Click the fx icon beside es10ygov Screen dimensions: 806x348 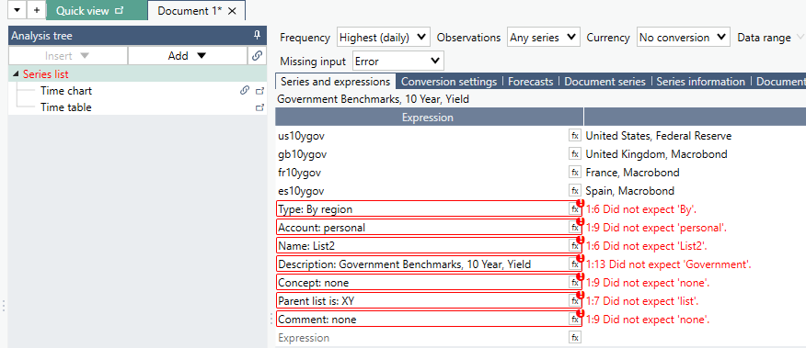[575, 191]
